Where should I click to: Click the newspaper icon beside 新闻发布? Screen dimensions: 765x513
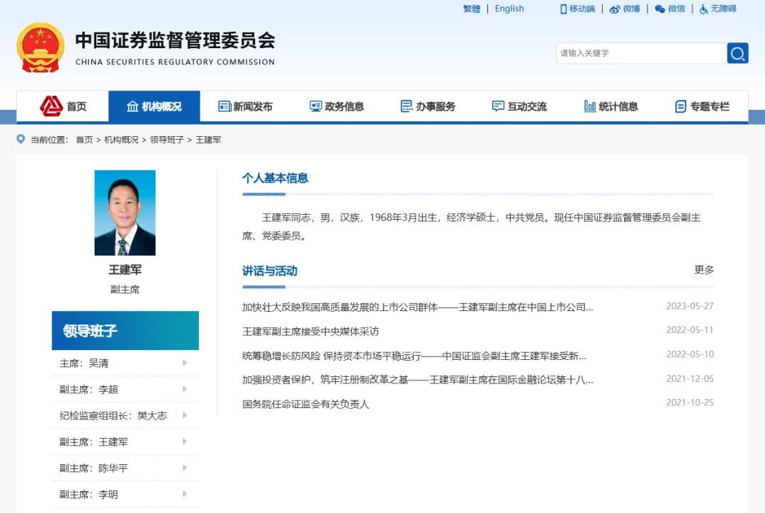click(225, 106)
